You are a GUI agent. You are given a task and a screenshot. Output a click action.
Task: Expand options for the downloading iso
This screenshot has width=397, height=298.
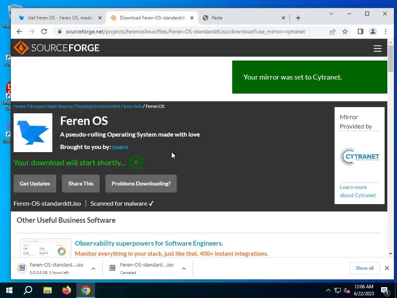(x=93, y=269)
